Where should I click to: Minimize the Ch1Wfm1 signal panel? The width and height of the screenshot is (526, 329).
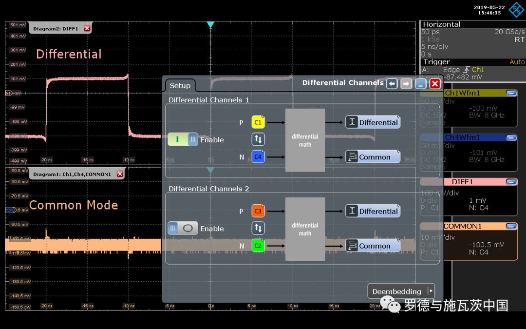511,93
